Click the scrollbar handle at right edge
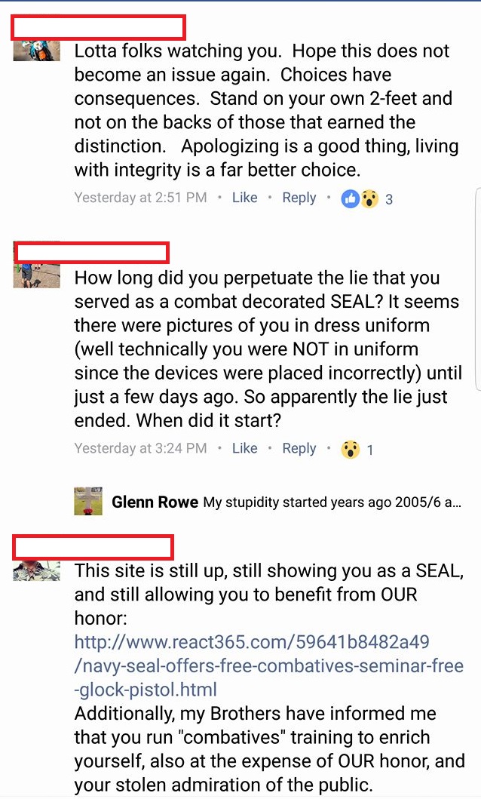The width and height of the screenshot is (481, 799). click(478, 289)
